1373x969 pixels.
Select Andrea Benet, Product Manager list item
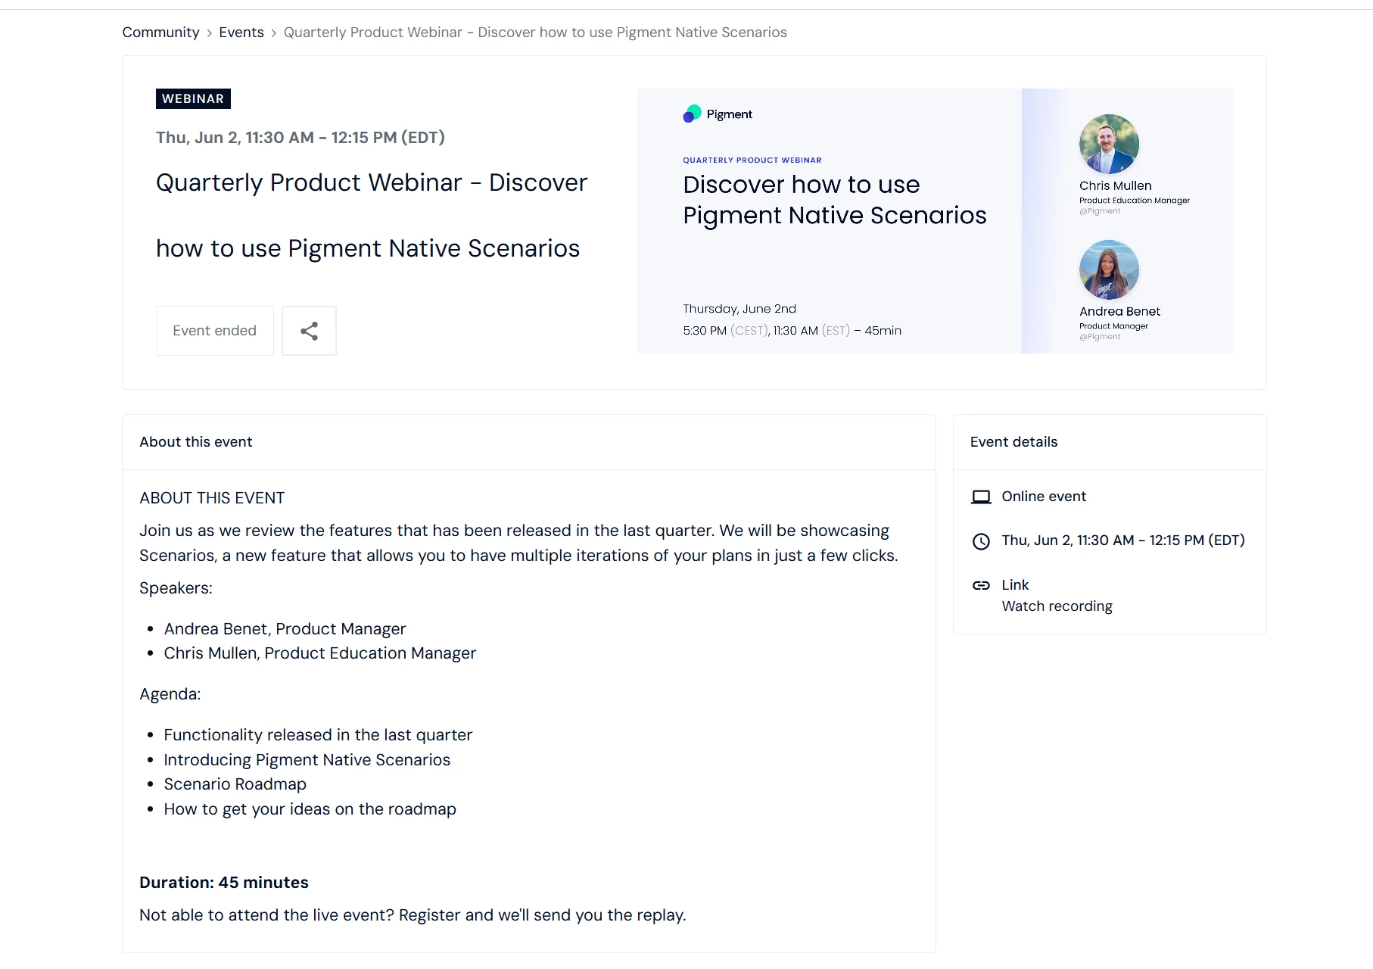[285, 629]
